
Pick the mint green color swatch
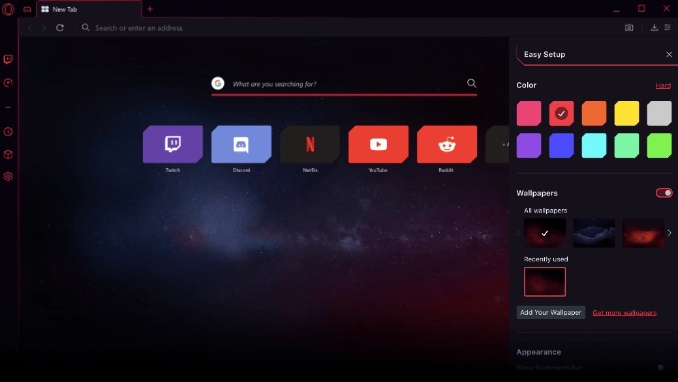click(626, 145)
